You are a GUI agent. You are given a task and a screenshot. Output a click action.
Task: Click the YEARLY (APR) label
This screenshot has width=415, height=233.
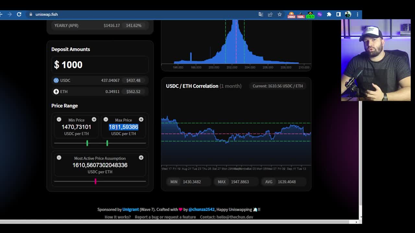tap(66, 25)
